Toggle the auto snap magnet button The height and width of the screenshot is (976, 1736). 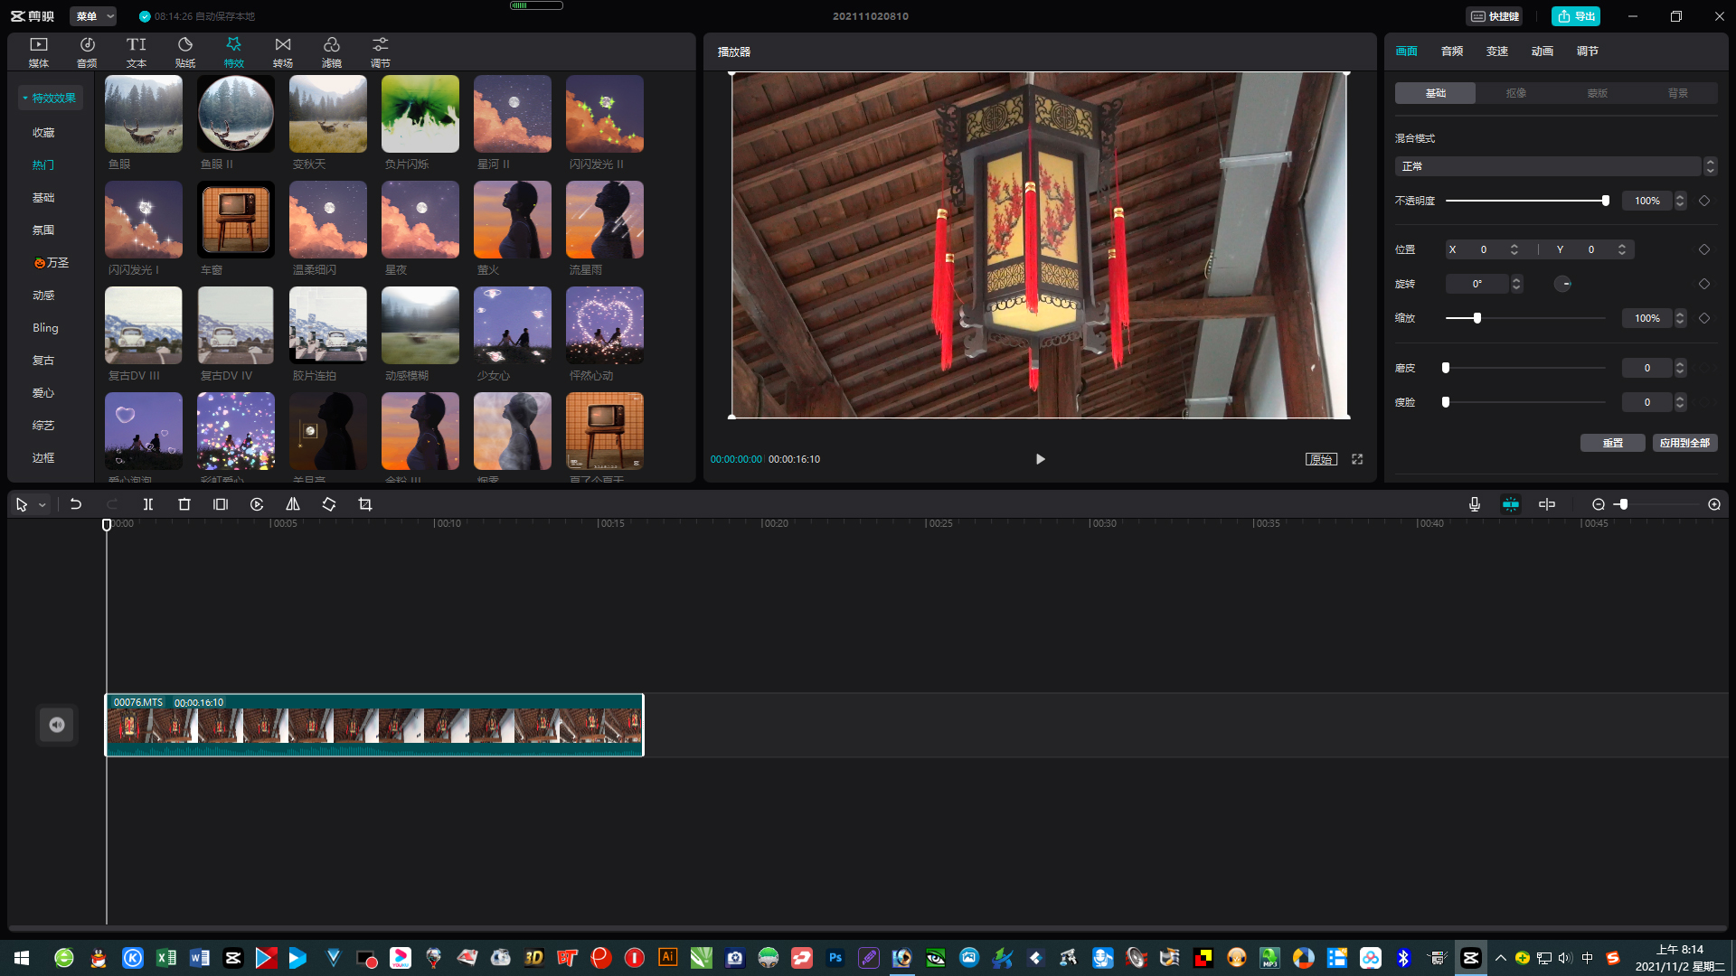pos(1511,504)
